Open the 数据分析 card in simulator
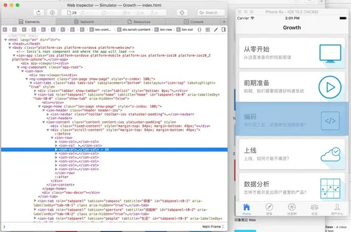Image resolution: width=351 pixels, height=232 pixels. [292, 187]
